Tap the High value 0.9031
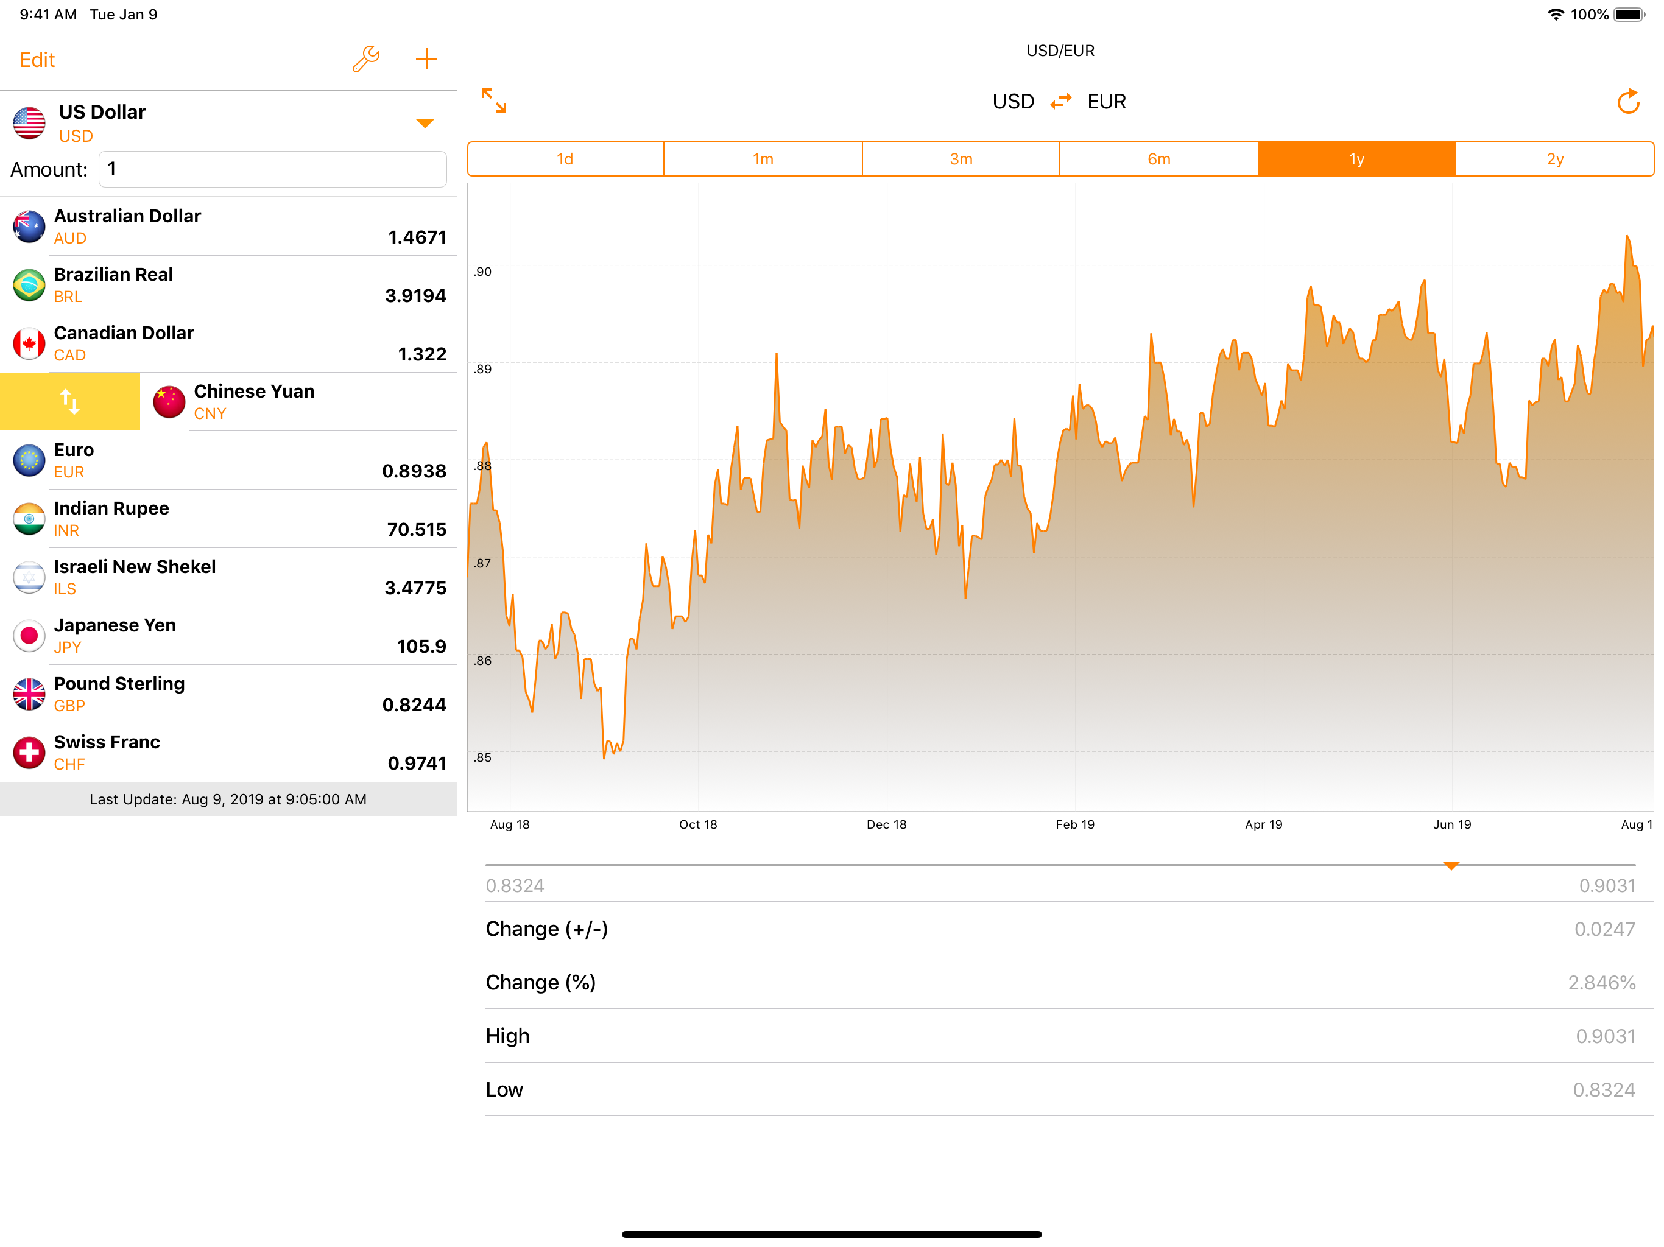The height and width of the screenshot is (1247, 1664). point(1606,1036)
